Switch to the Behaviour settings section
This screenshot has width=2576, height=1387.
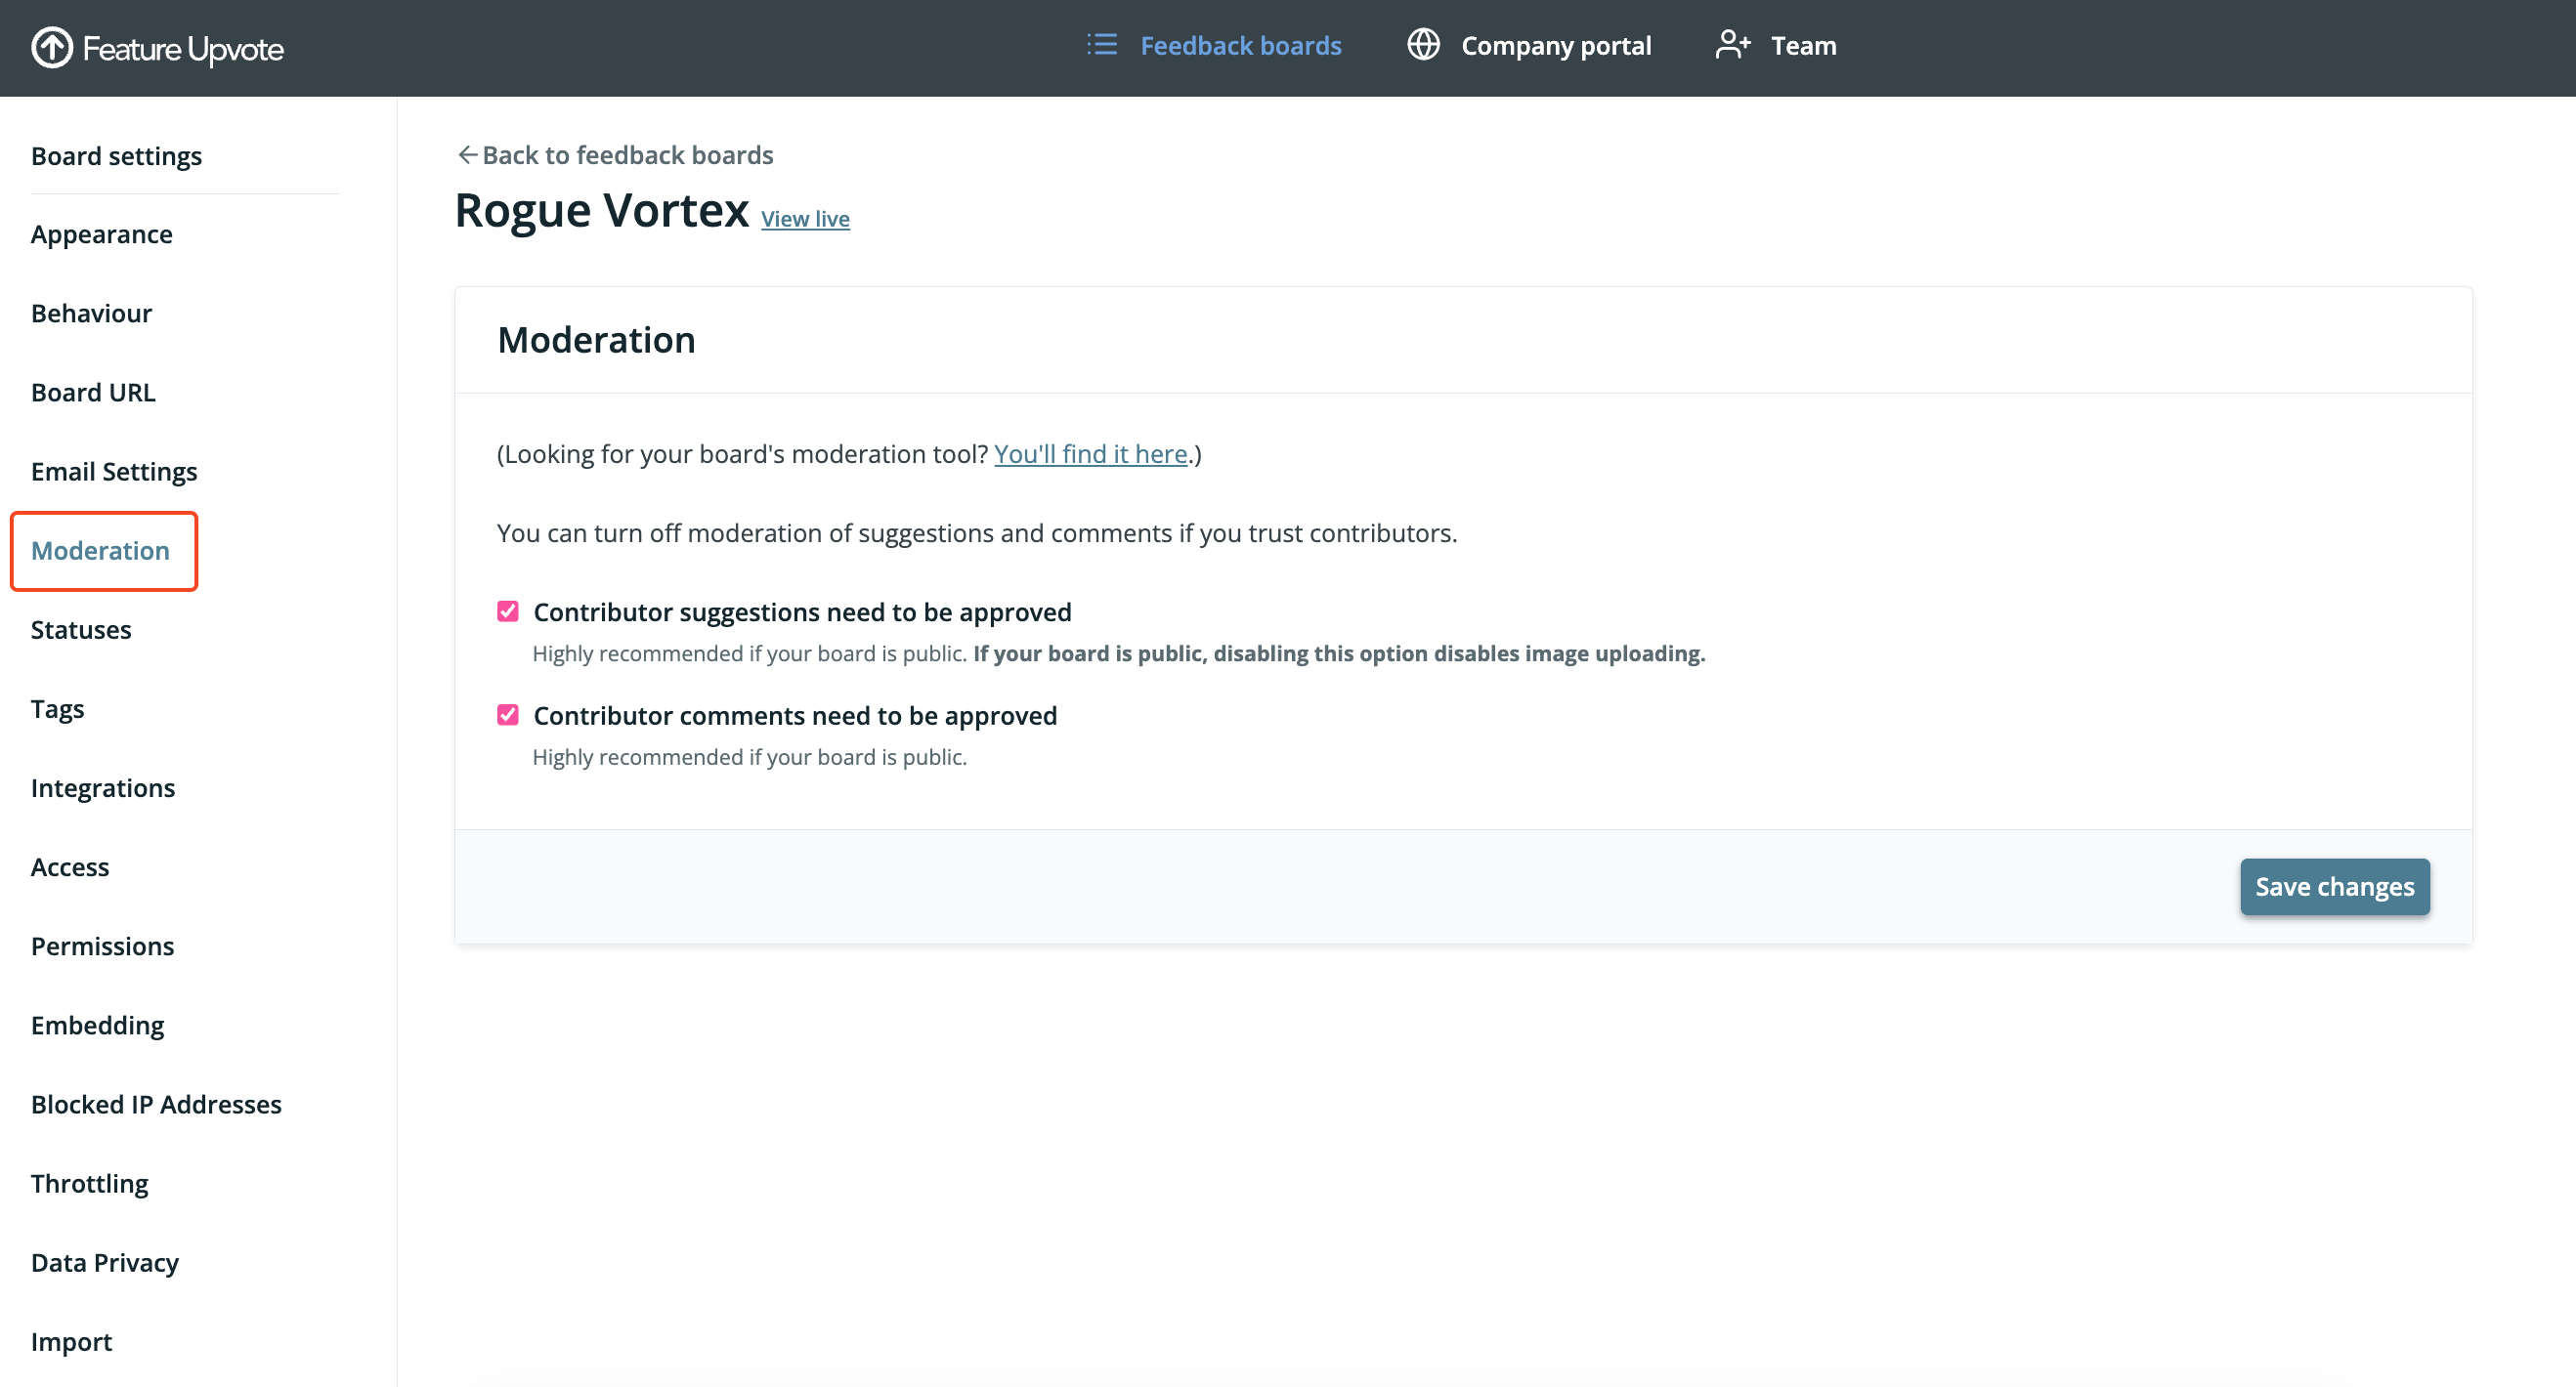91,314
